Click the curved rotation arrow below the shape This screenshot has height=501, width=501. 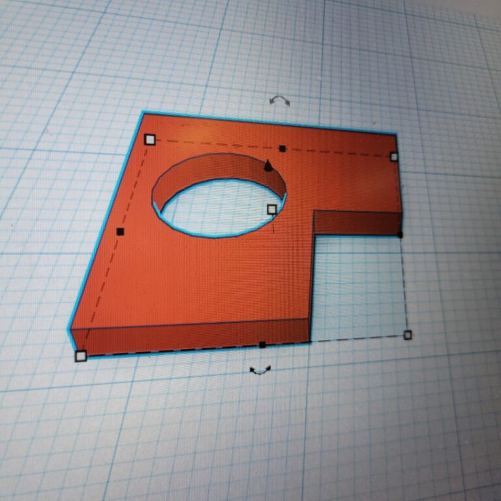(260, 371)
